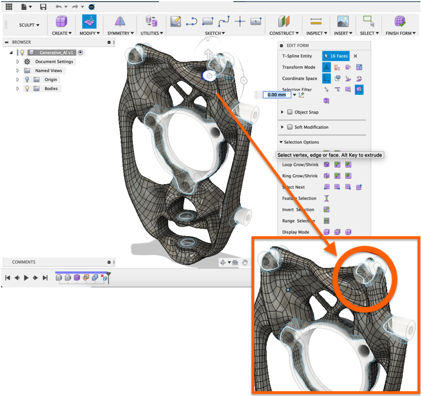
Task: Open the SCULPT workspace dropdown
Action: pyautogui.click(x=30, y=25)
